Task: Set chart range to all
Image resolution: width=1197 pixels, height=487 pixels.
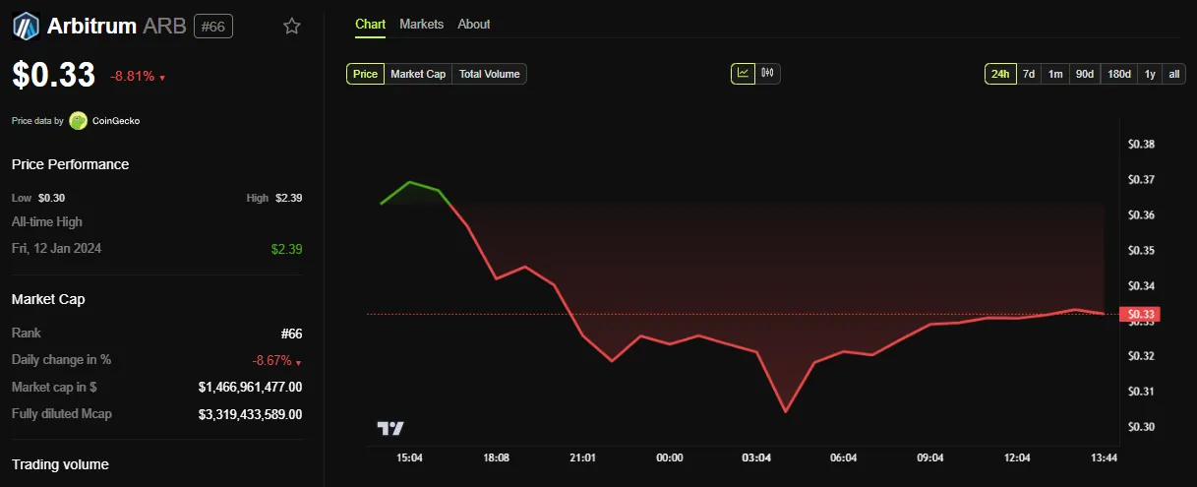Action: pyautogui.click(x=1174, y=74)
